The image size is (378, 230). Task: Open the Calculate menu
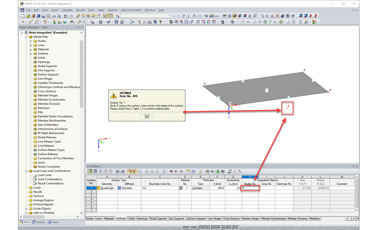pyautogui.click(x=67, y=10)
